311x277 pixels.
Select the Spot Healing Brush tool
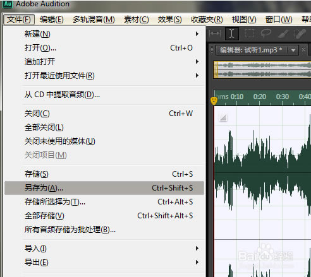300,33
